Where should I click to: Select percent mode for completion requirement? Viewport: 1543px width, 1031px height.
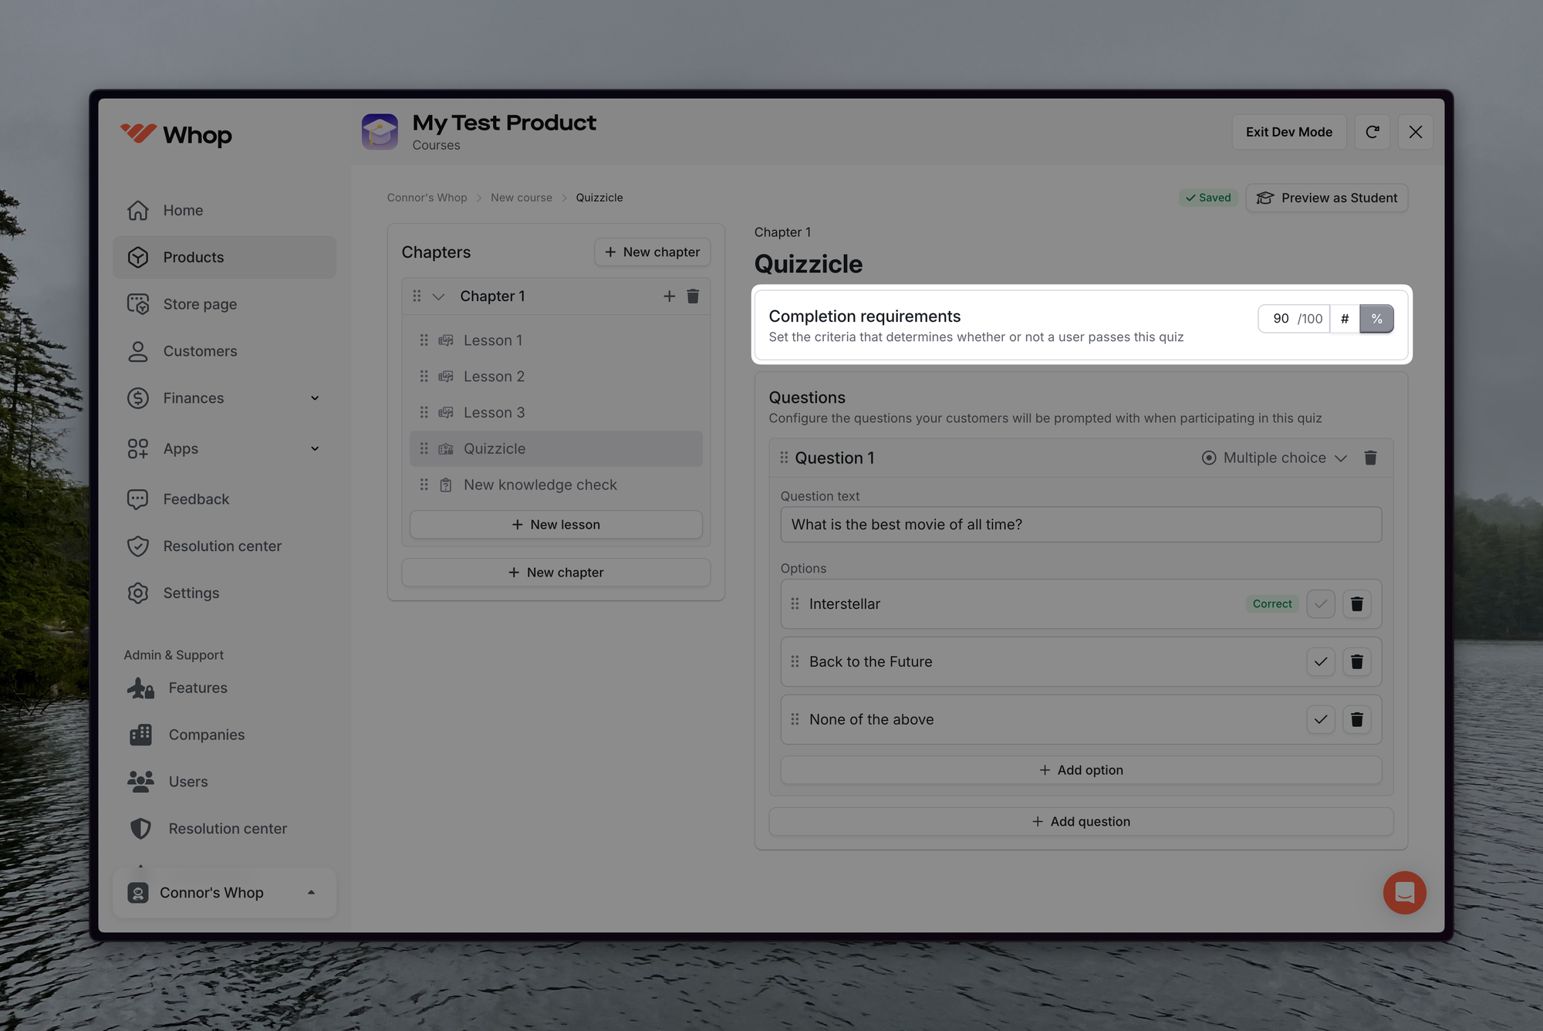click(1376, 319)
